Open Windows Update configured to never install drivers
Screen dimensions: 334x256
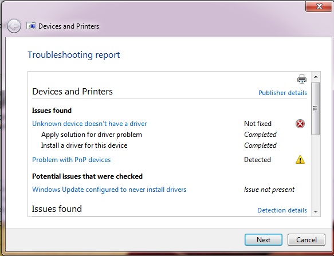pyautogui.click(x=109, y=190)
